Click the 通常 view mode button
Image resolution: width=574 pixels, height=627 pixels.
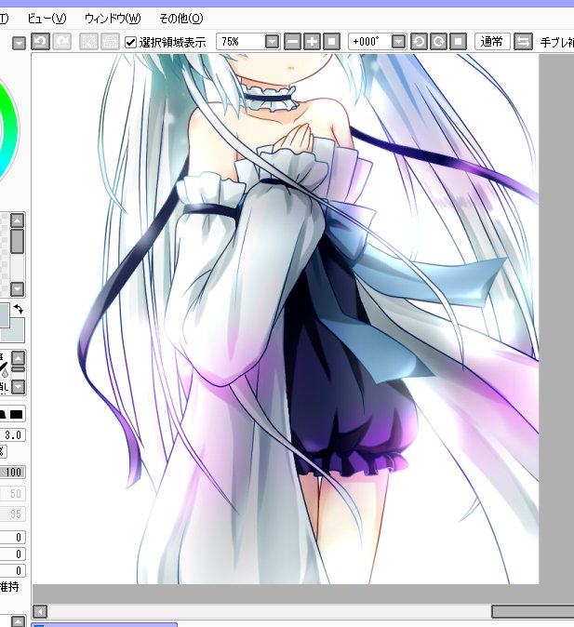coord(492,42)
